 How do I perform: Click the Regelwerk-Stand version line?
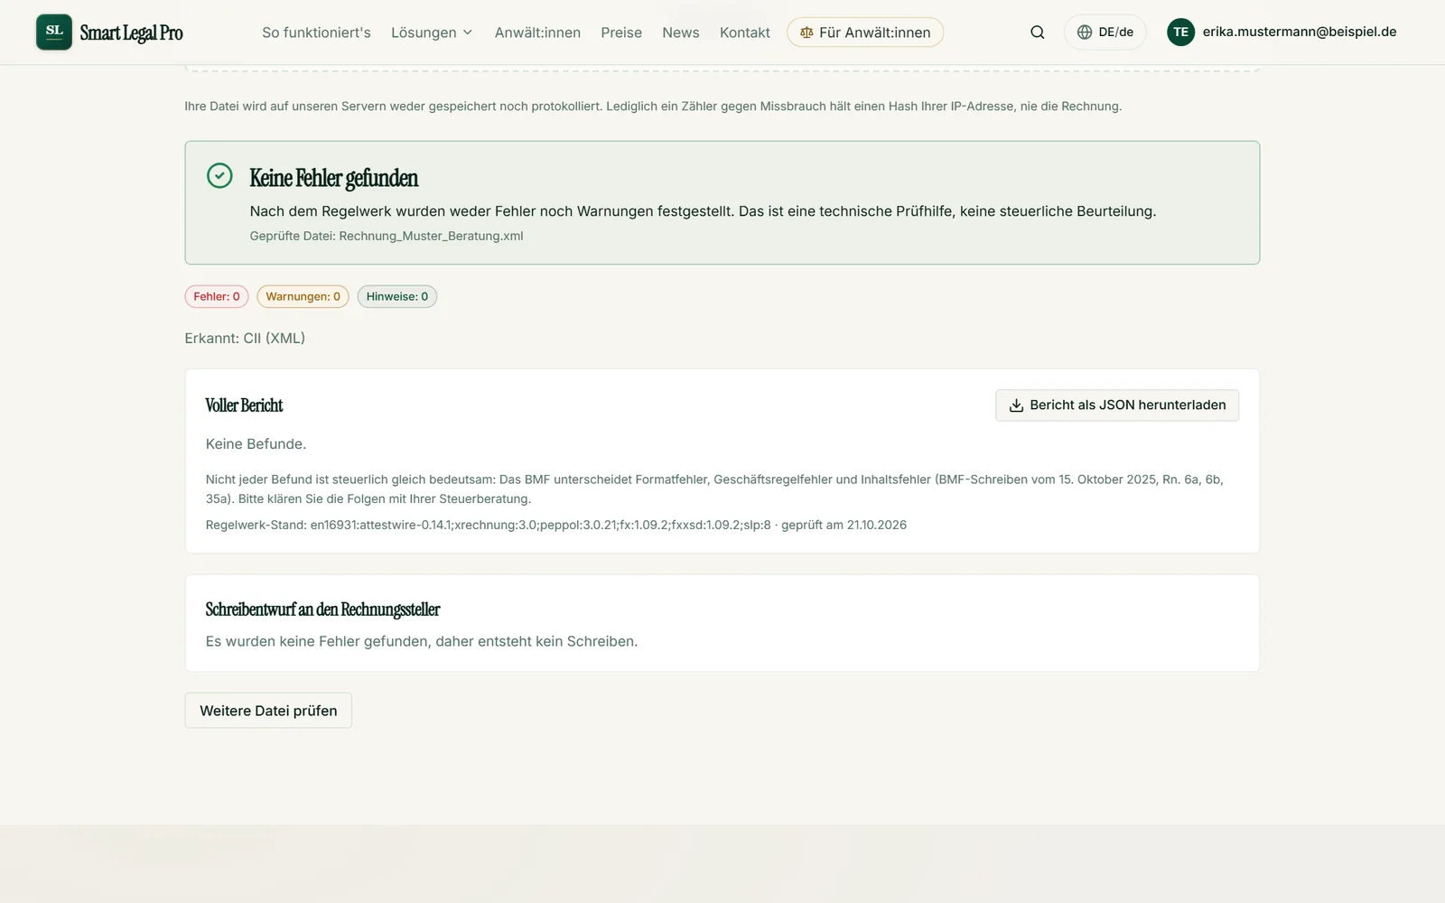pos(555,525)
